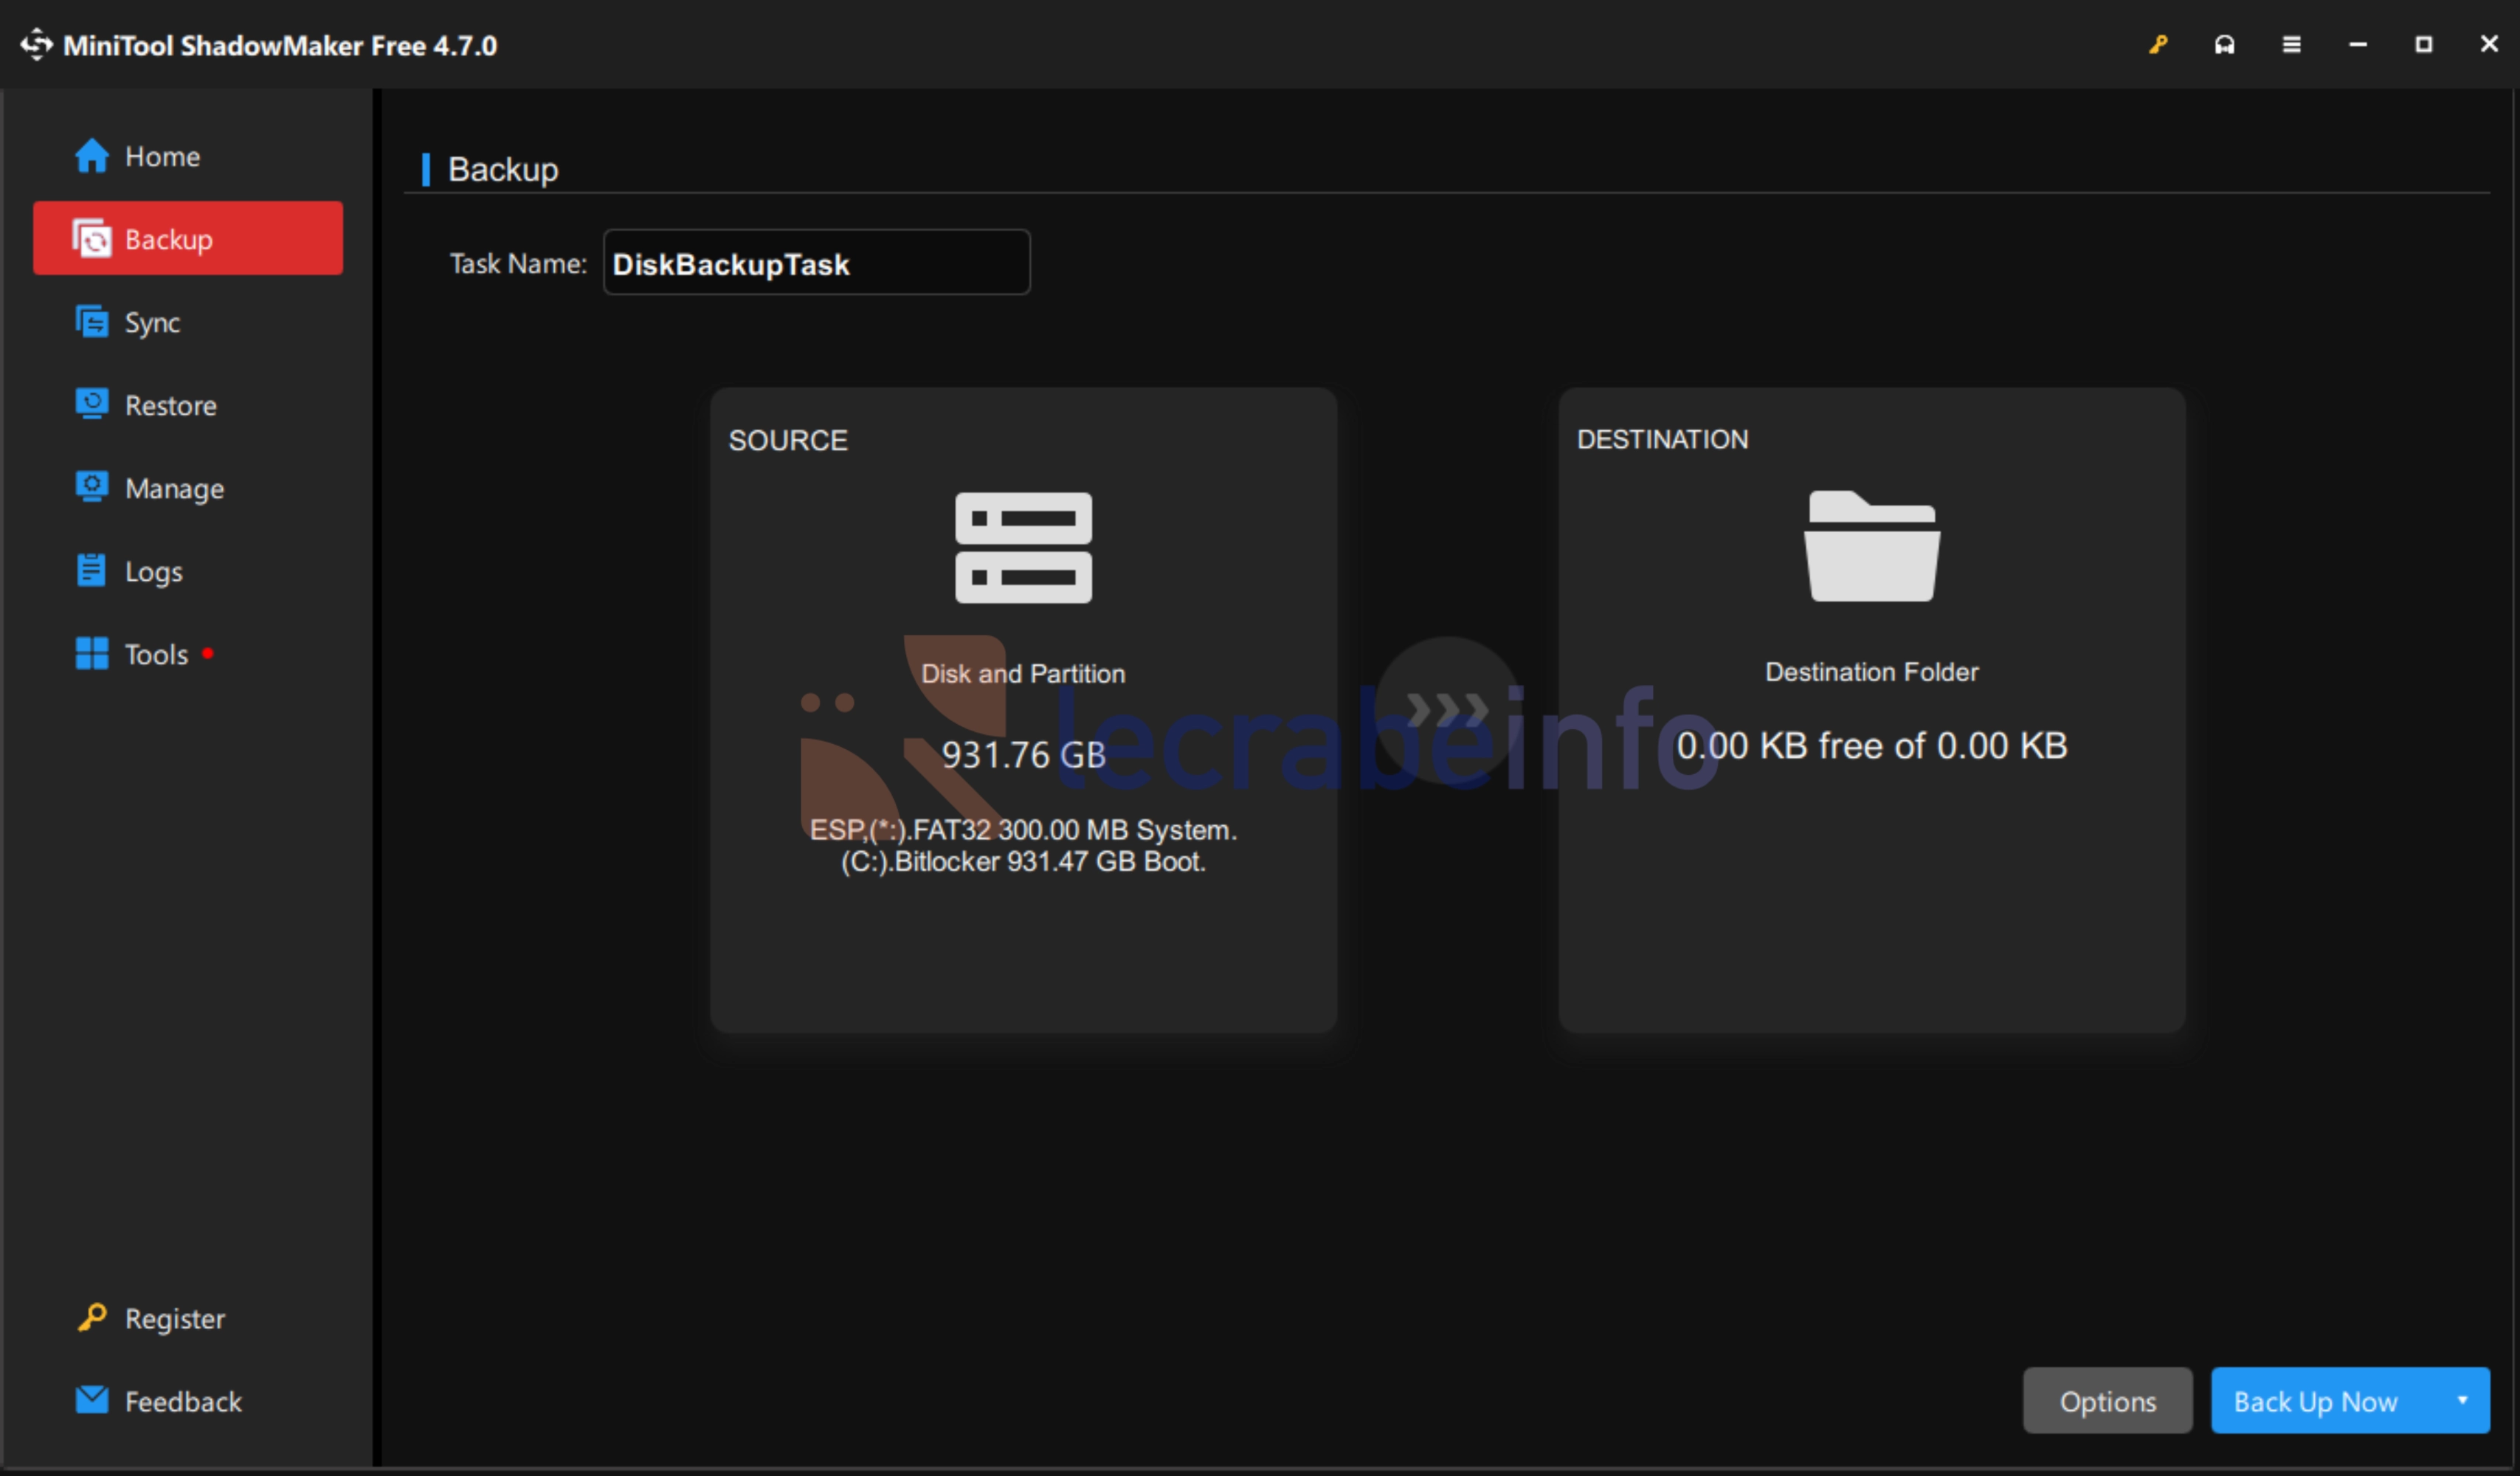Click the Tools grid icon
This screenshot has height=1476, width=2520.
(x=92, y=653)
